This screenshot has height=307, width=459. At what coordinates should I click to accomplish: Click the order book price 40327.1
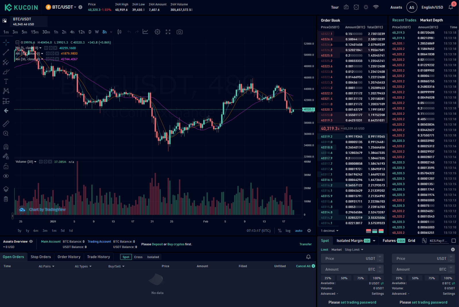coord(326,34)
